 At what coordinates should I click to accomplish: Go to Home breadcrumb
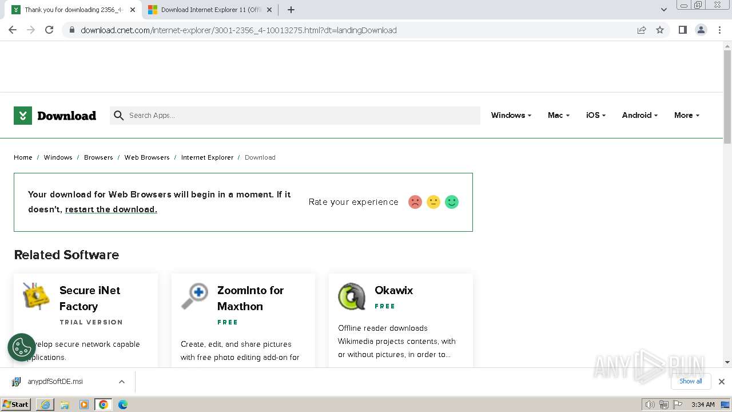click(23, 157)
